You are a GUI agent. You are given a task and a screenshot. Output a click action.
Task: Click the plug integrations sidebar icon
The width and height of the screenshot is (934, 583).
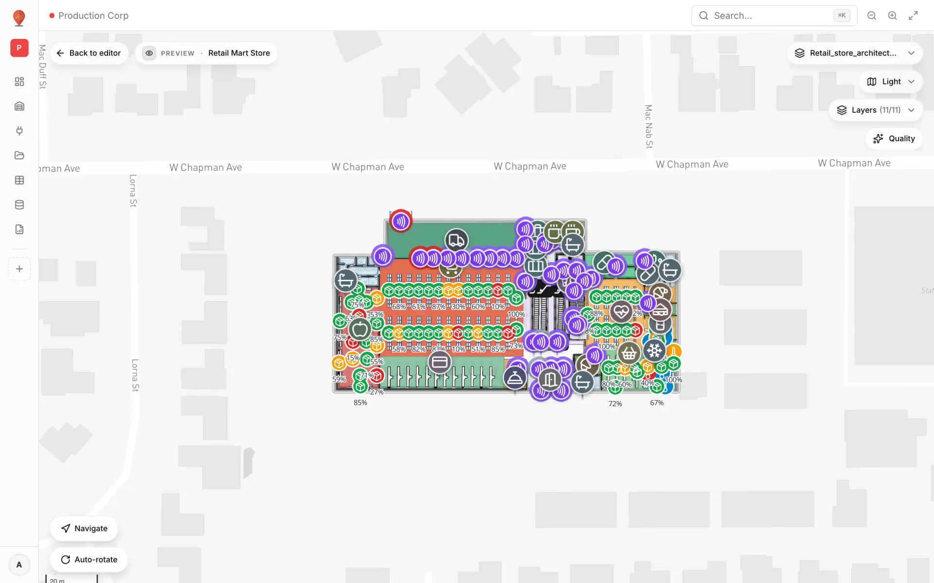click(19, 131)
